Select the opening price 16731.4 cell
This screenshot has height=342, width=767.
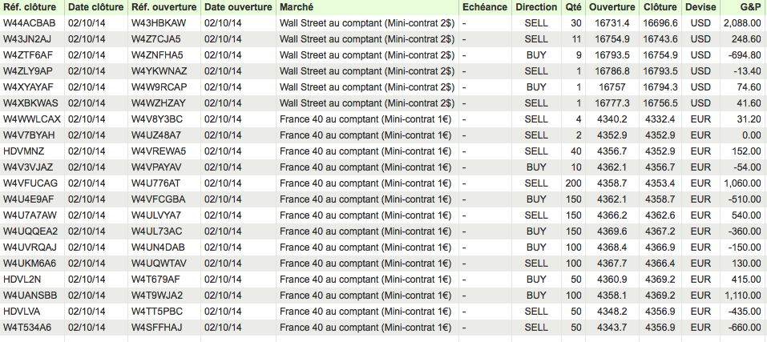[612, 23]
